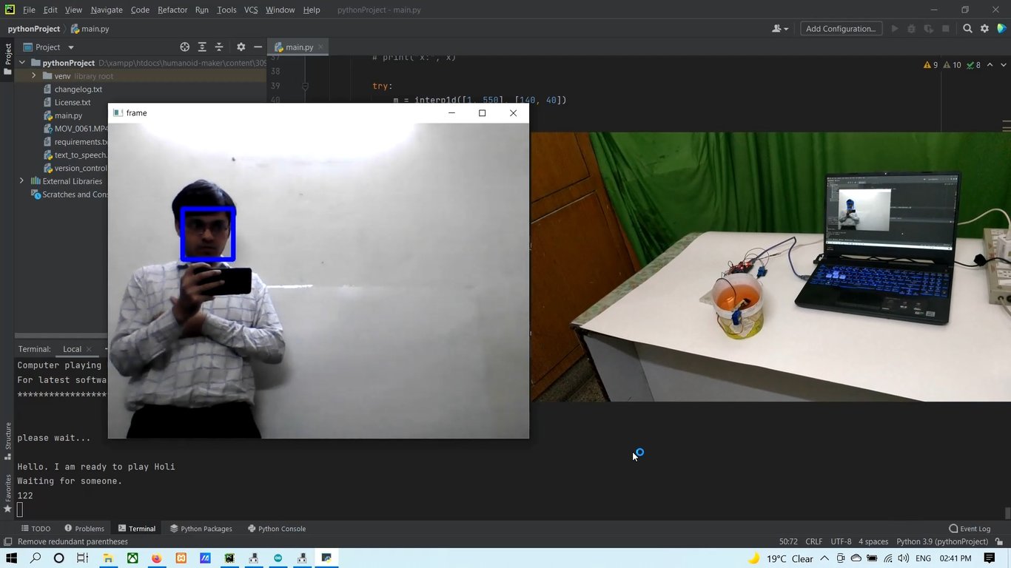
Task: Click the 50:72 caret position status
Action: click(x=788, y=541)
